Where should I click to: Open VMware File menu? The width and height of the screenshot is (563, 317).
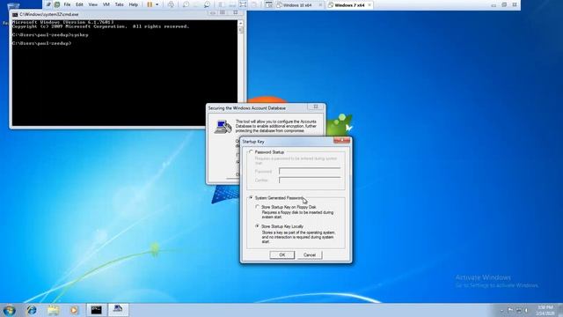tap(67, 4)
